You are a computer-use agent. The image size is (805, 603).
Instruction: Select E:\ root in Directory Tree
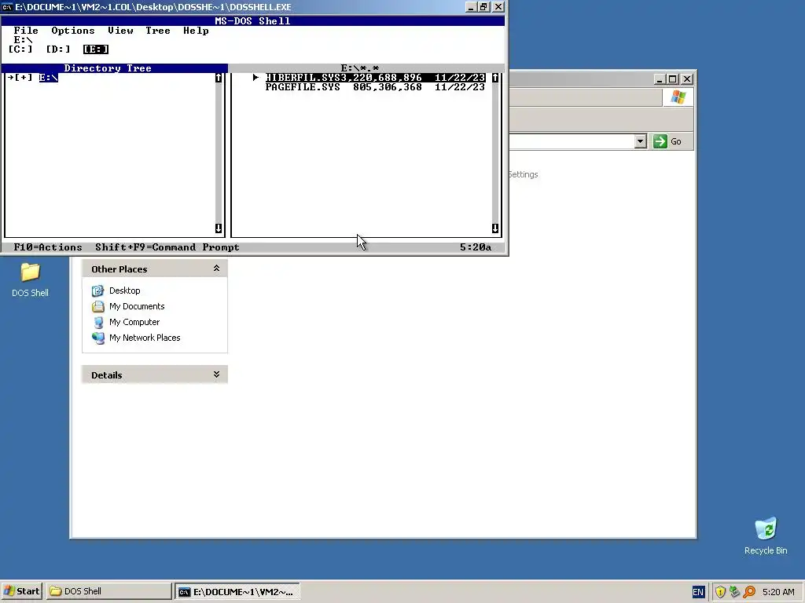[x=49, y=78]
